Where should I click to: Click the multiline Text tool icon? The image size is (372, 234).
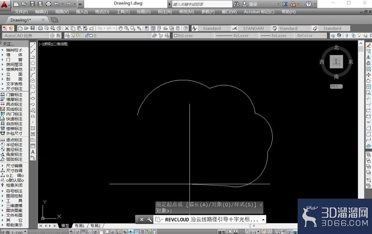coord(33,152)
